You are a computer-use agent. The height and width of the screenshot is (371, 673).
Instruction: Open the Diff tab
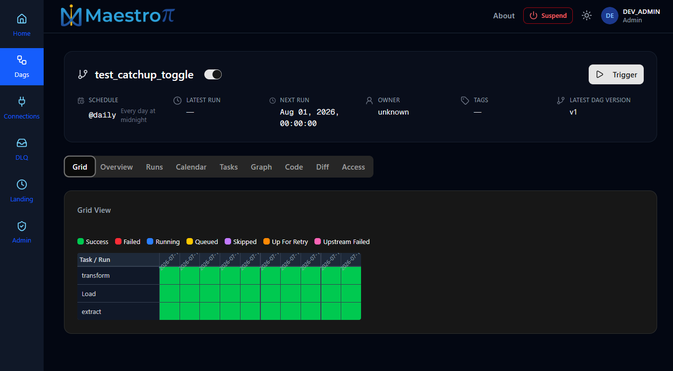coord(322,167)
